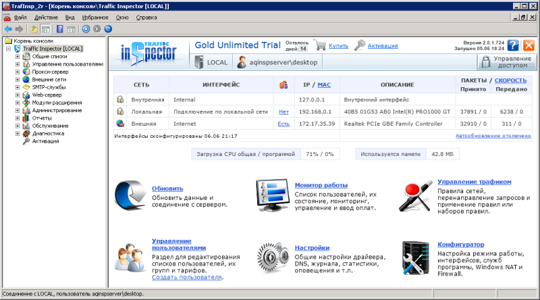Click the Активация link in the header
540x300 pixels.
coord(383,46)
